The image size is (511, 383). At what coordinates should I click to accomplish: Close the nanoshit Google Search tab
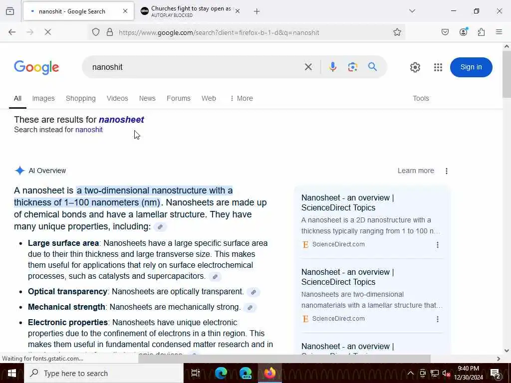coord(125,11)
